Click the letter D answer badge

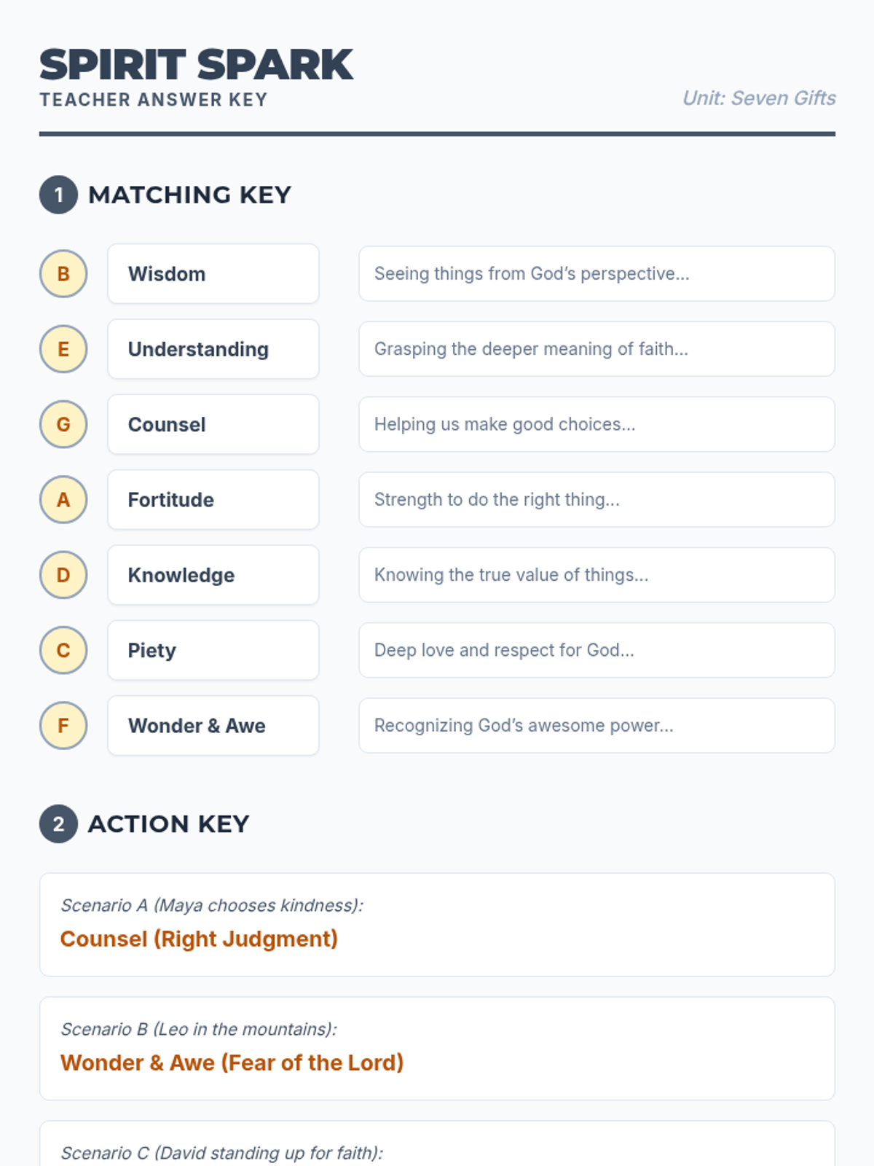point(63,575)
